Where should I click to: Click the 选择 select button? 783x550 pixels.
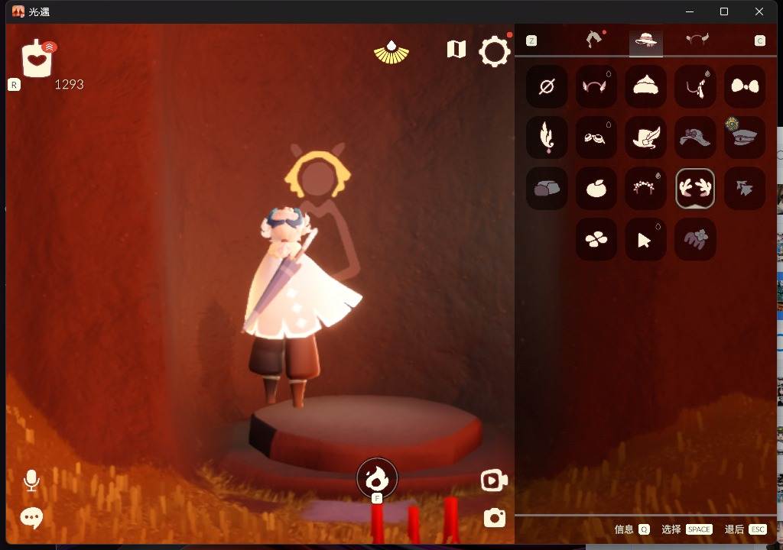click(687, 529)
